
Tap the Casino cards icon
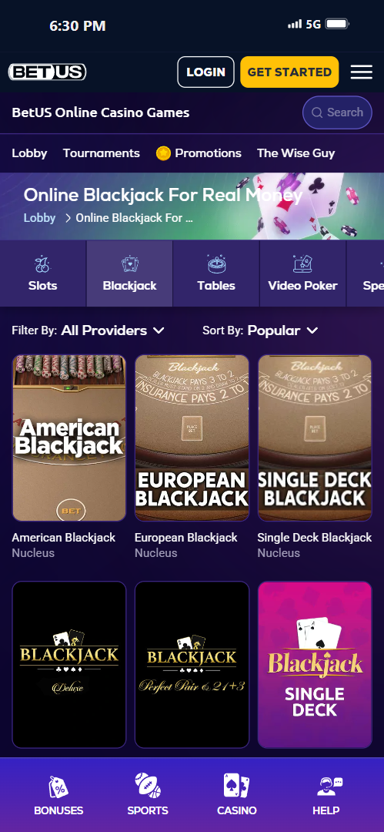pyautogui.click(x=236, y=786)
